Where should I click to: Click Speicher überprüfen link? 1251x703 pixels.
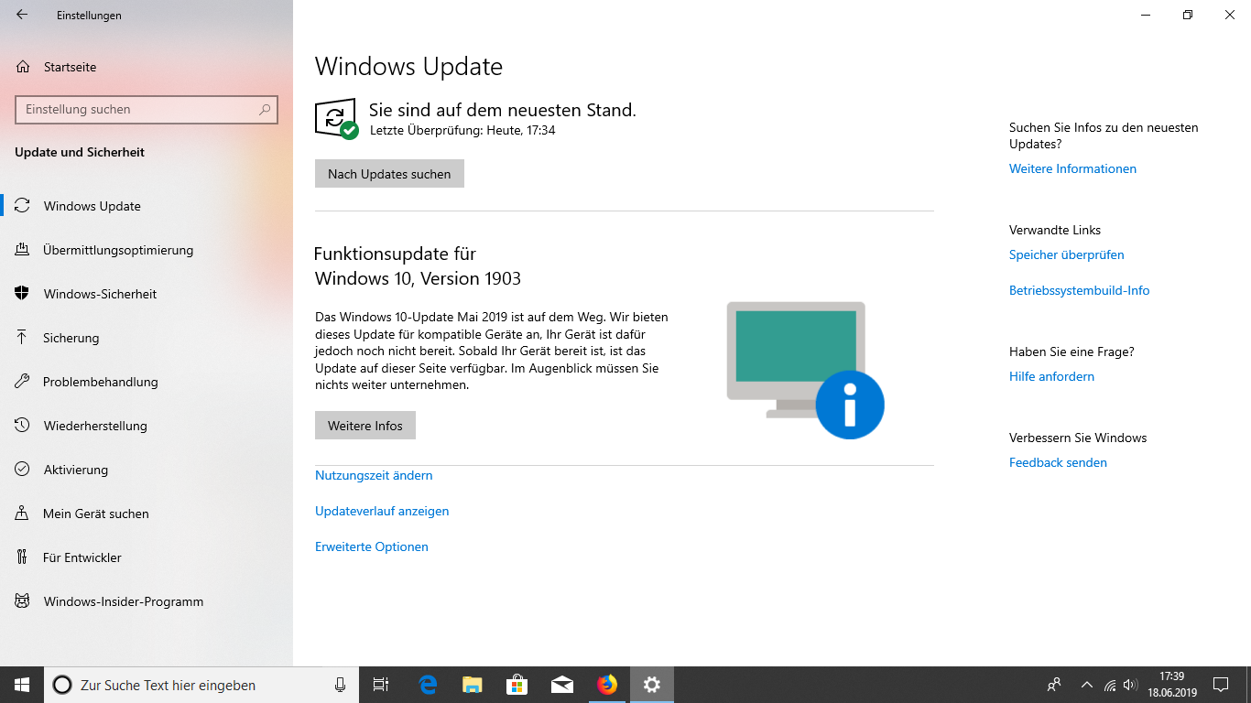(x=1067, y=254)
